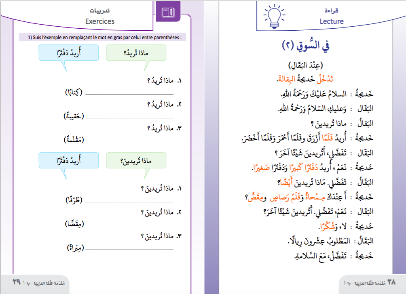Click page number ٣٩ in the footer
The width and height of the screenshot is (406, 294).
coord(17,282)
